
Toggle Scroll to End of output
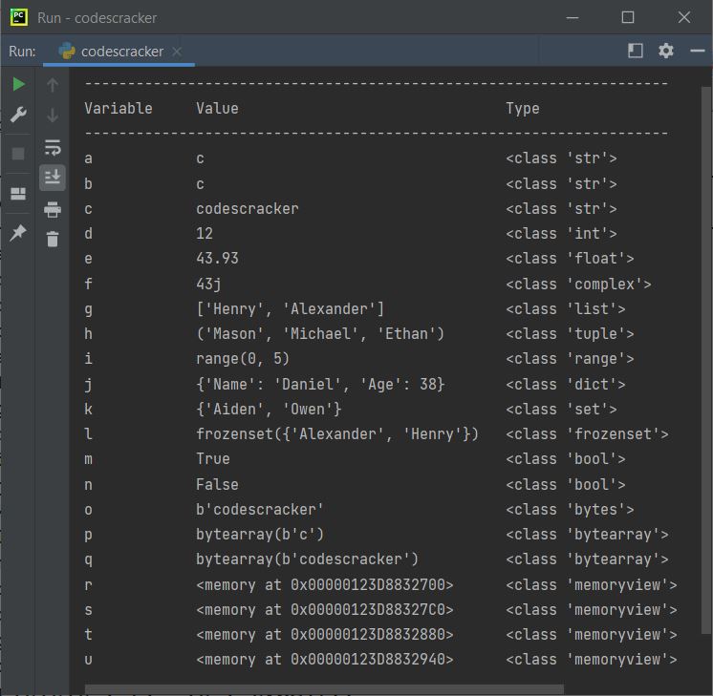point(53,178)
